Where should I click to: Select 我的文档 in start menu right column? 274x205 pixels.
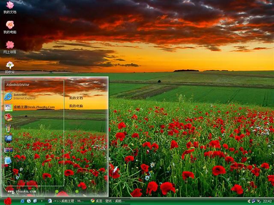76,98
